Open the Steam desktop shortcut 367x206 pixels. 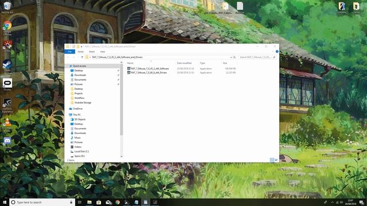(x=7, y=65)
